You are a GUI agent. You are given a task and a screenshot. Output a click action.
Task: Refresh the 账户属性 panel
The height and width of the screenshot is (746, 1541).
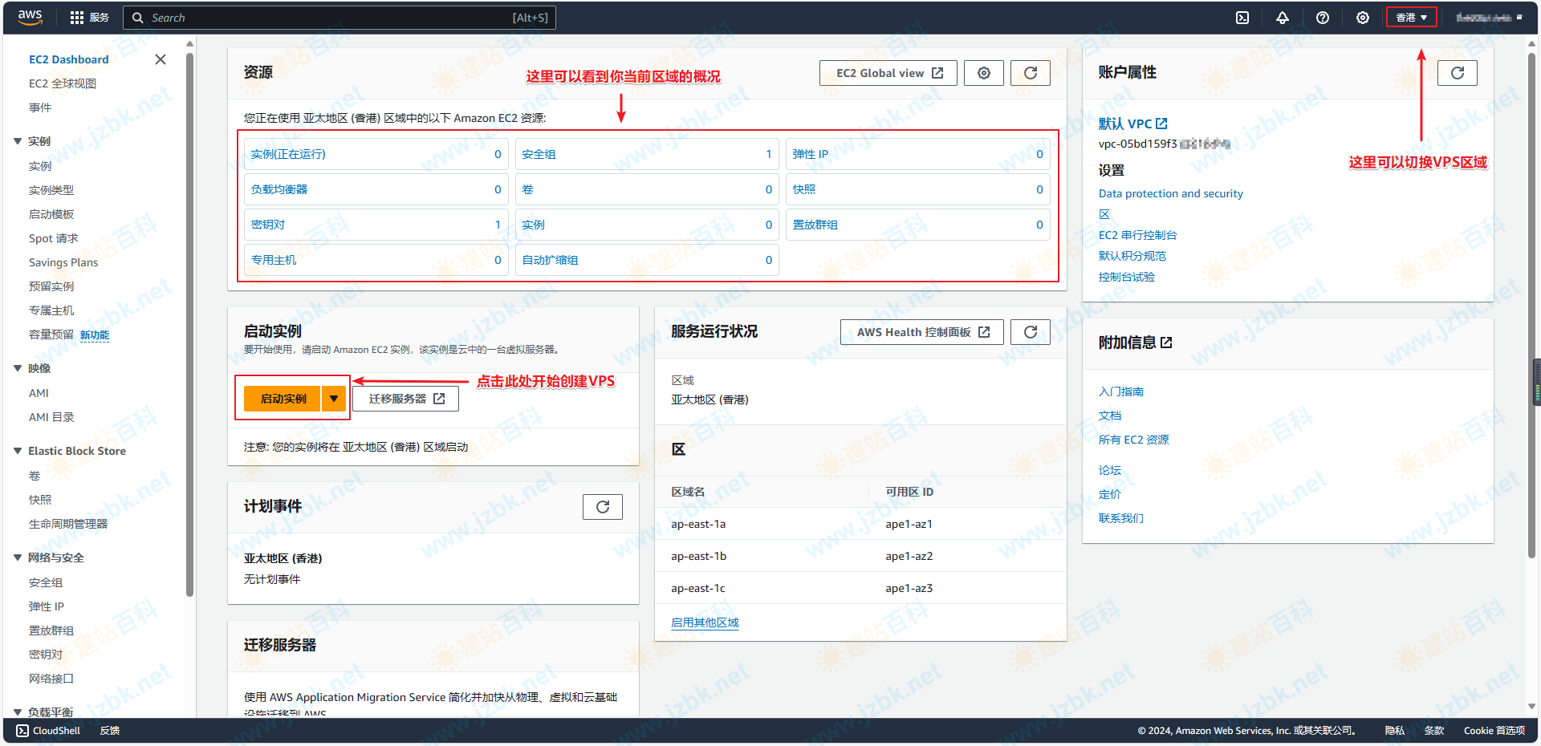1458,73
